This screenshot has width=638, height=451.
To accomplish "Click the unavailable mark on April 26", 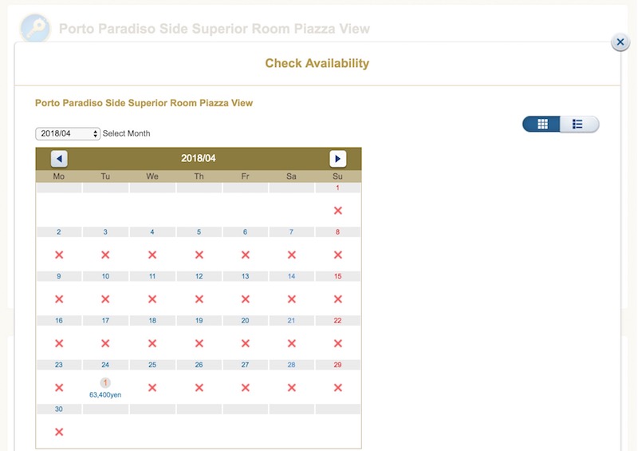I will pyautogui.click(x=199, y=388).
